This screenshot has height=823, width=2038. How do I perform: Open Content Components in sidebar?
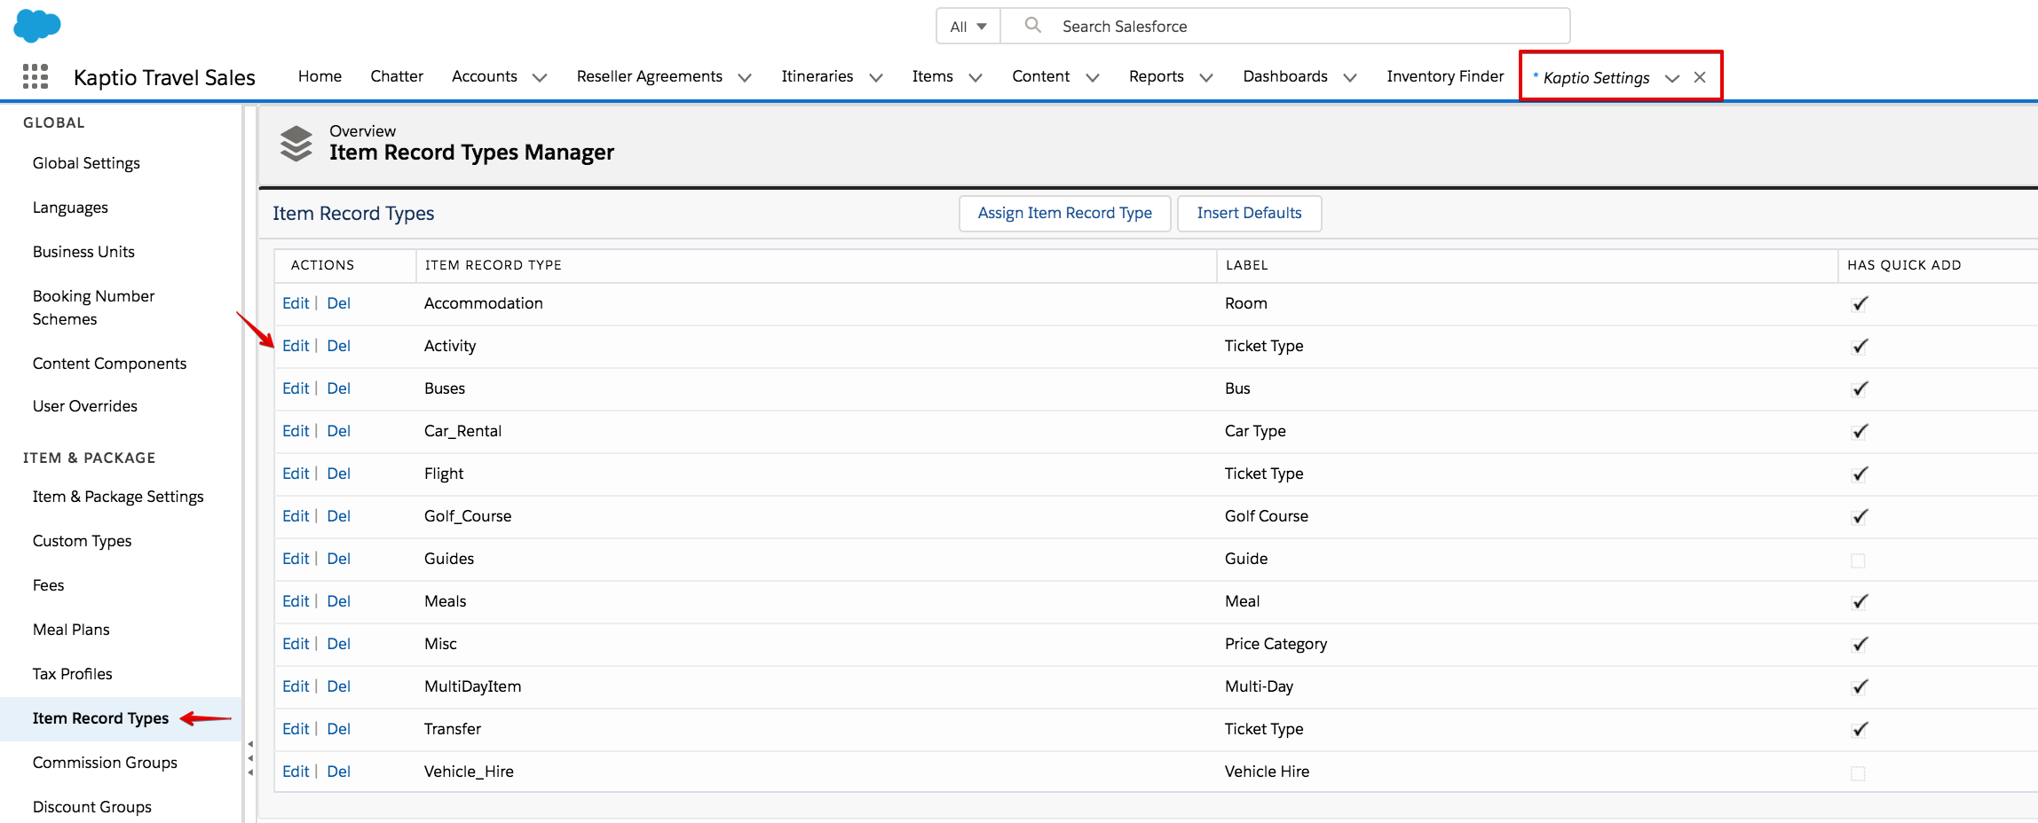pos(109,364)
